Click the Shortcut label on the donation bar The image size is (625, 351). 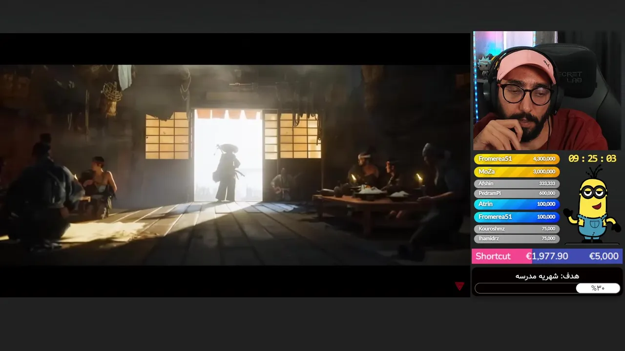coord(493,256)
